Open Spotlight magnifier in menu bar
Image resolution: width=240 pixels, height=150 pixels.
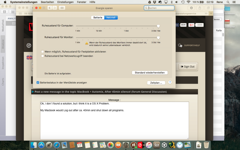click(x=228, y=2)
